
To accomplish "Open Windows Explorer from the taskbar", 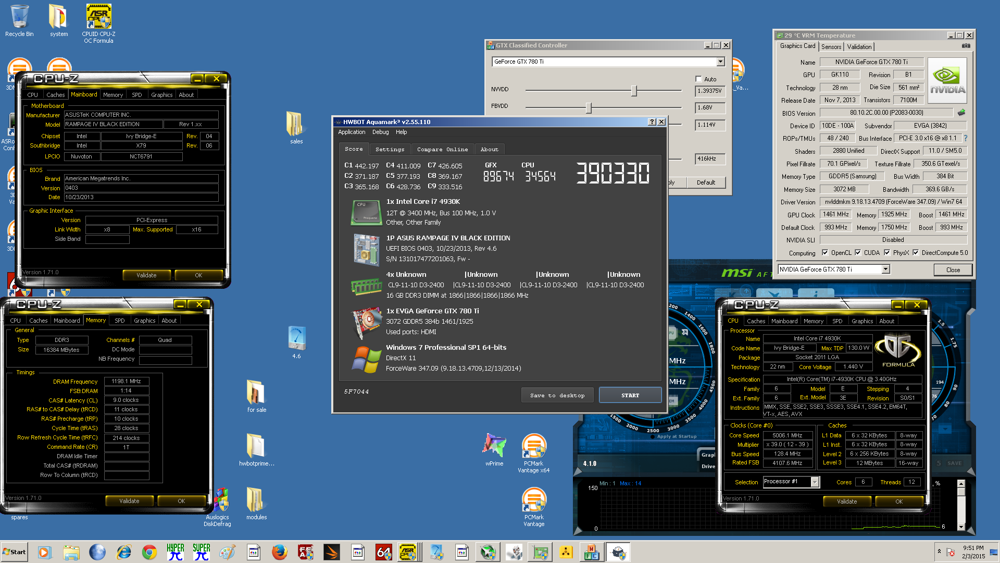I will click(71, 552).
